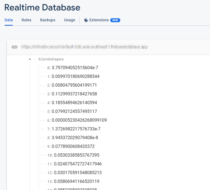210x190 pixels.
Task: Copy database URL via link icon
Action: pos(14,47)
